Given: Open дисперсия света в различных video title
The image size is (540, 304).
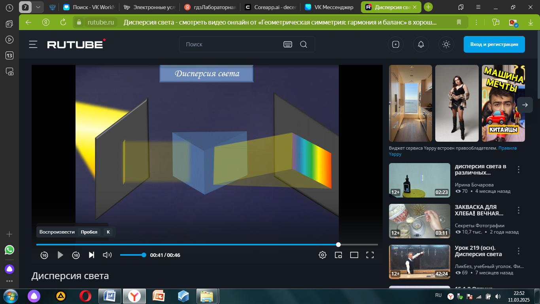Looking at the screenshot, I should [x=480, y=169].
